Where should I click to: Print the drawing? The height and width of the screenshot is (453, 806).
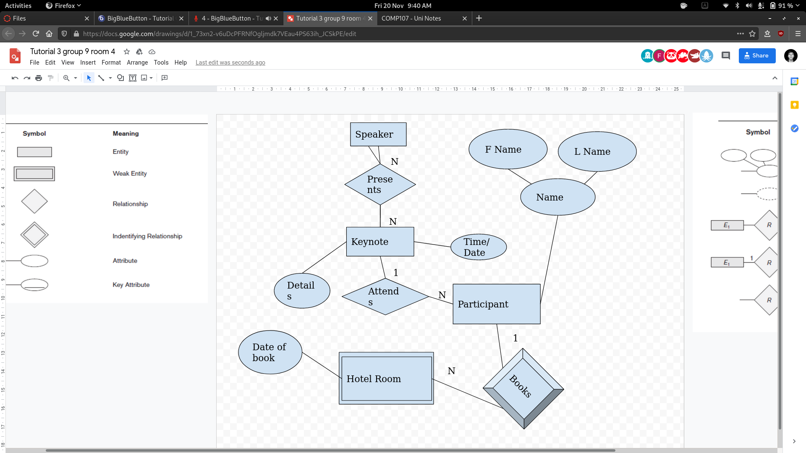pyautogui.click(x=39, y=78)
